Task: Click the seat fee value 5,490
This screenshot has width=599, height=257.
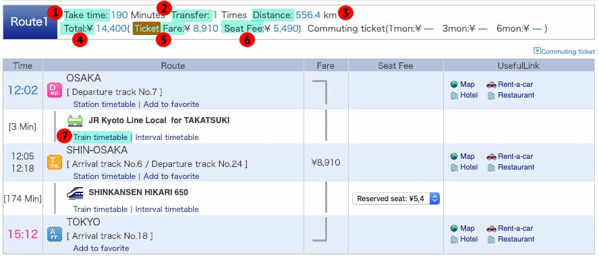Action: [286, 28]
